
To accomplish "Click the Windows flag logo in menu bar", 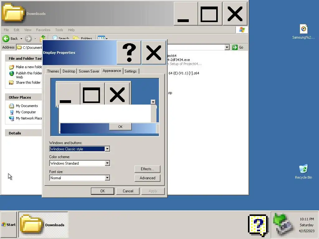I will point(242,30).
